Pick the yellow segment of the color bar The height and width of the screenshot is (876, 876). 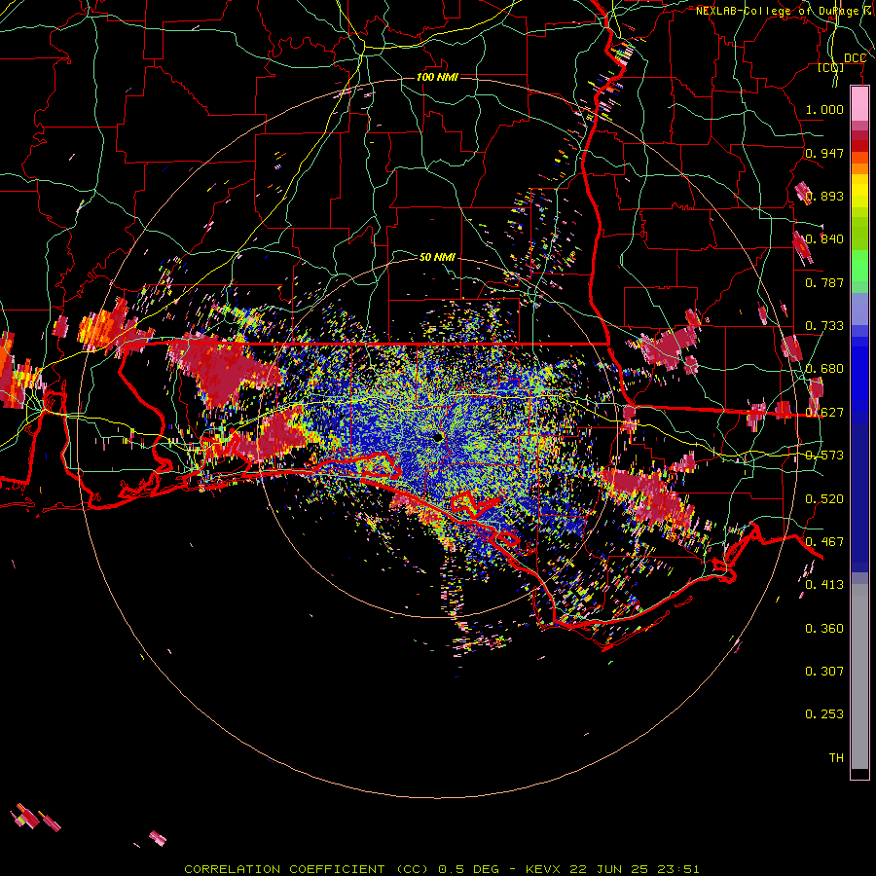(x=859, y=191)
